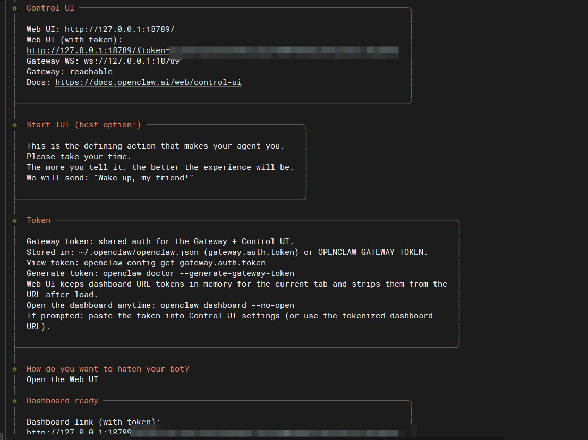Viewport: 588px width, 440px height.
Task: Select the 'Open the Web UI' answer line
Action: point(62,379)
